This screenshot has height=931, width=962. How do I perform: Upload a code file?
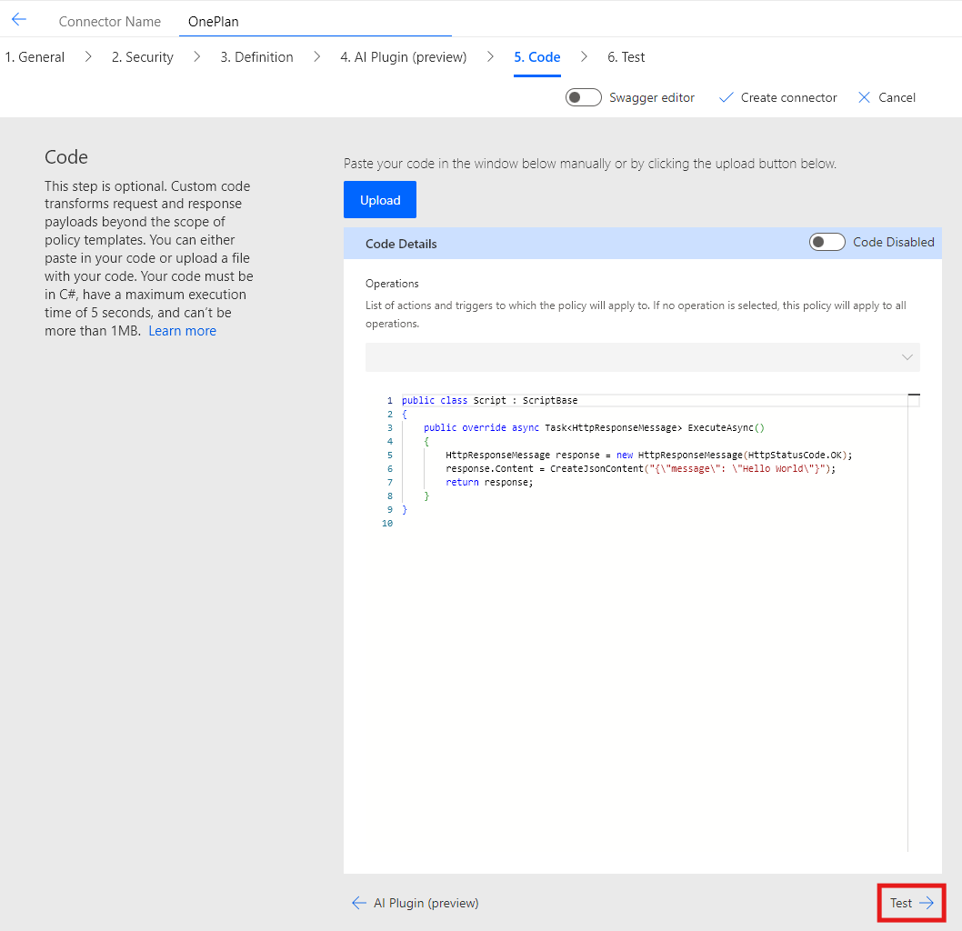point(380,199)
